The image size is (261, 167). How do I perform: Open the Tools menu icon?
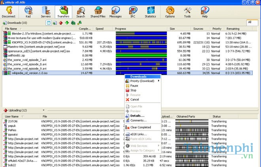187,12
